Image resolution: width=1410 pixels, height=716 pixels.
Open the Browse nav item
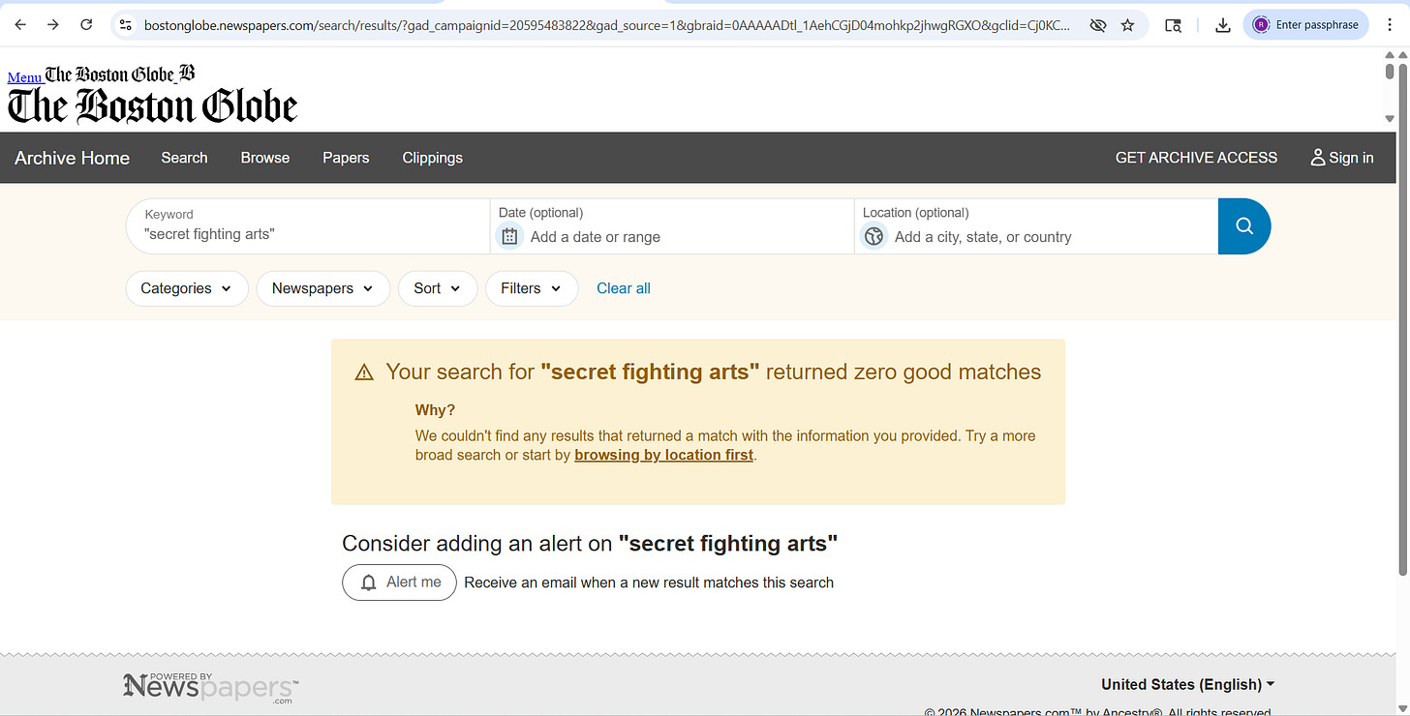pyautogui.click(x=265, y=158)
